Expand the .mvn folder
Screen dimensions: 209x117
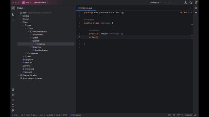click(x=21, y=19)
